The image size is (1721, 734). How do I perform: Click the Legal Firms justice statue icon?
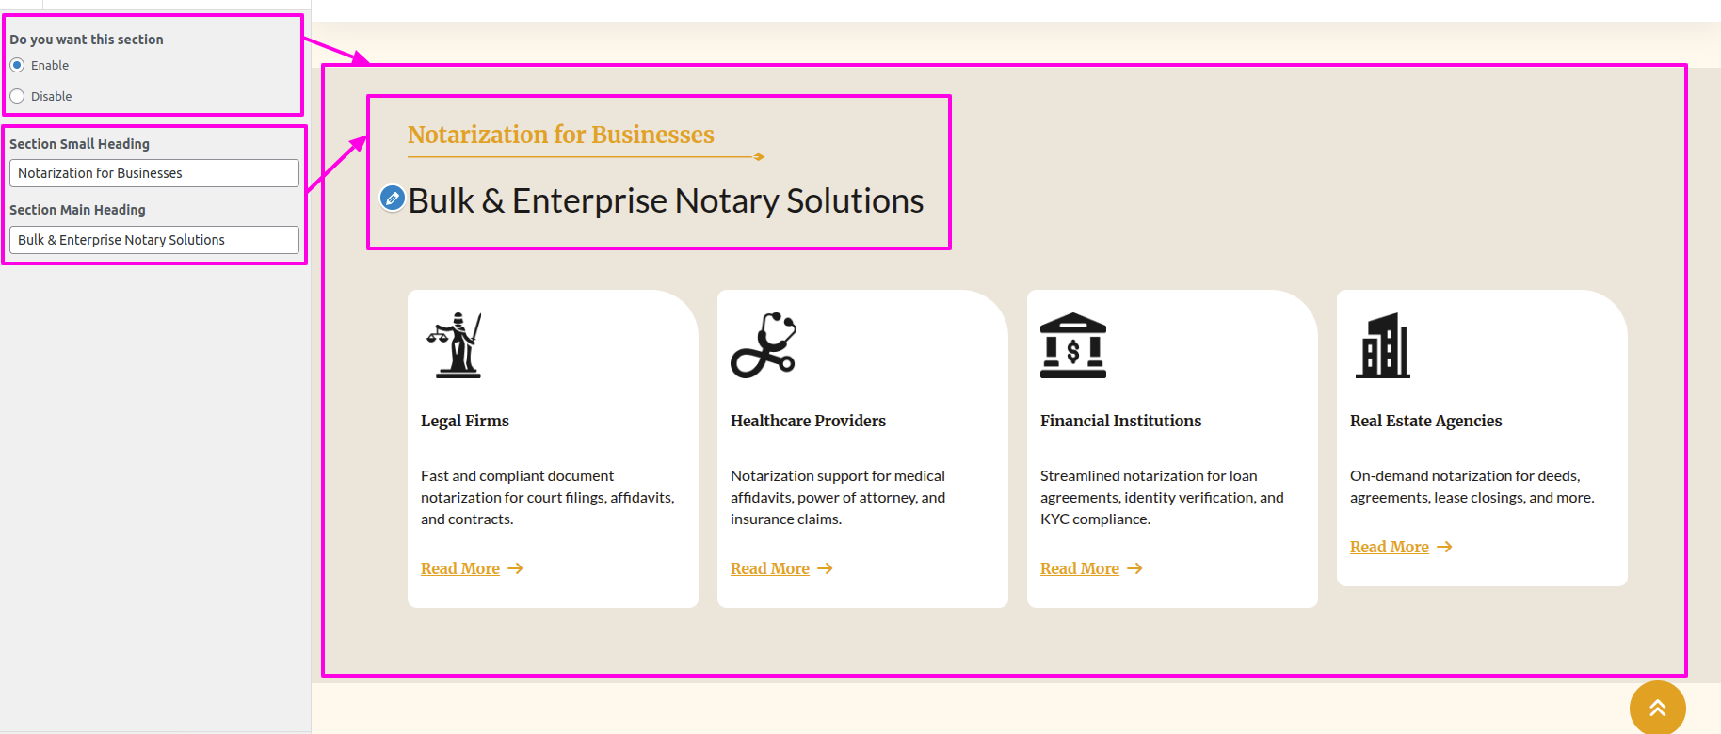point(458,345)
